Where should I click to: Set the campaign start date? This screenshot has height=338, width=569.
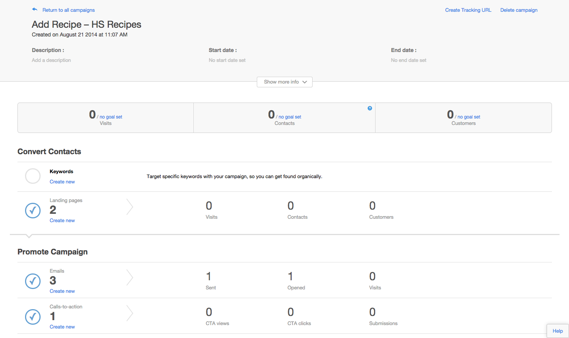pos(227,60)
